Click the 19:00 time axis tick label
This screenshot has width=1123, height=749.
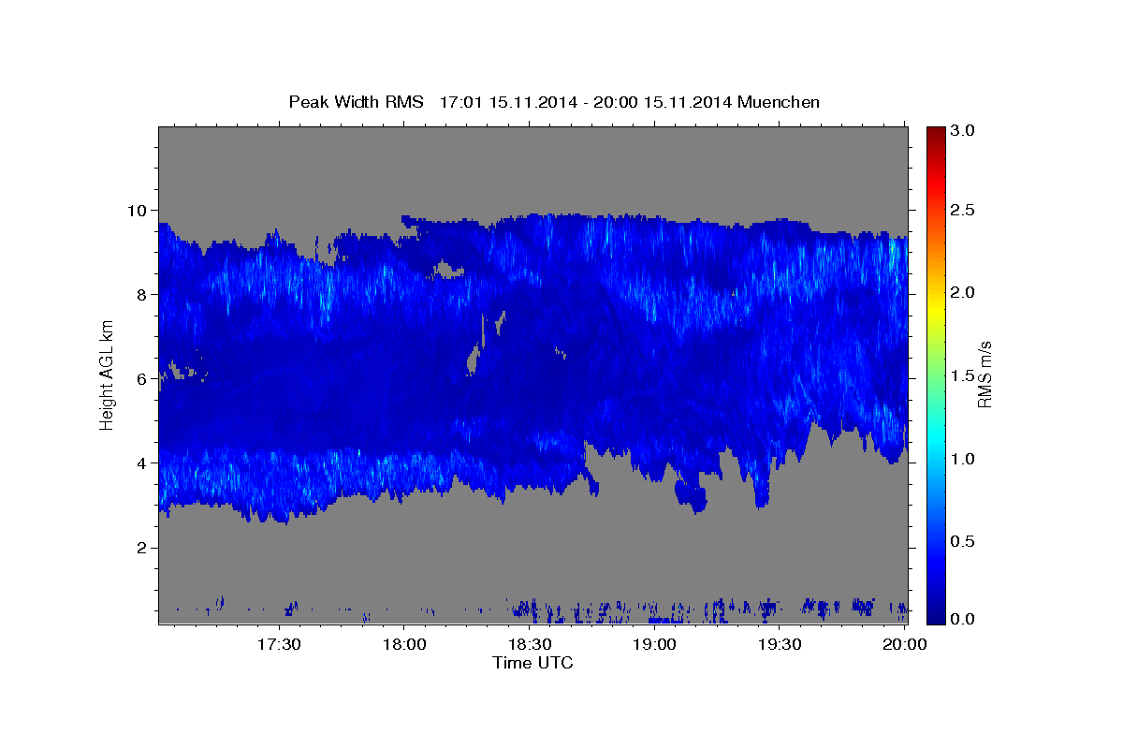click(x=654, y=645)
